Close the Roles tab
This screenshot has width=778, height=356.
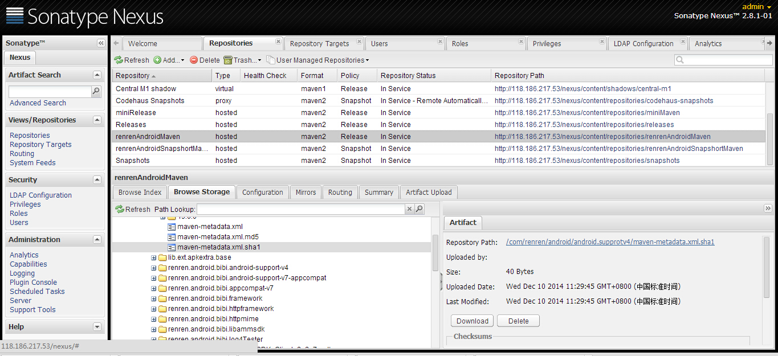pyautogui.click(x=522, y=42)
